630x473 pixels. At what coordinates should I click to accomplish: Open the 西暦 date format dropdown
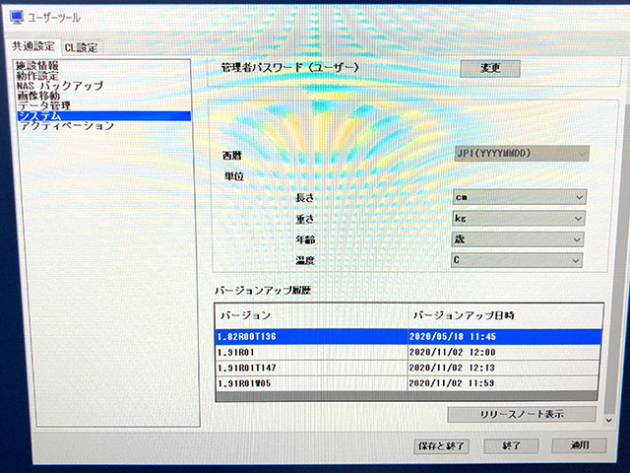pyautogui.click(x=522, y=154)
